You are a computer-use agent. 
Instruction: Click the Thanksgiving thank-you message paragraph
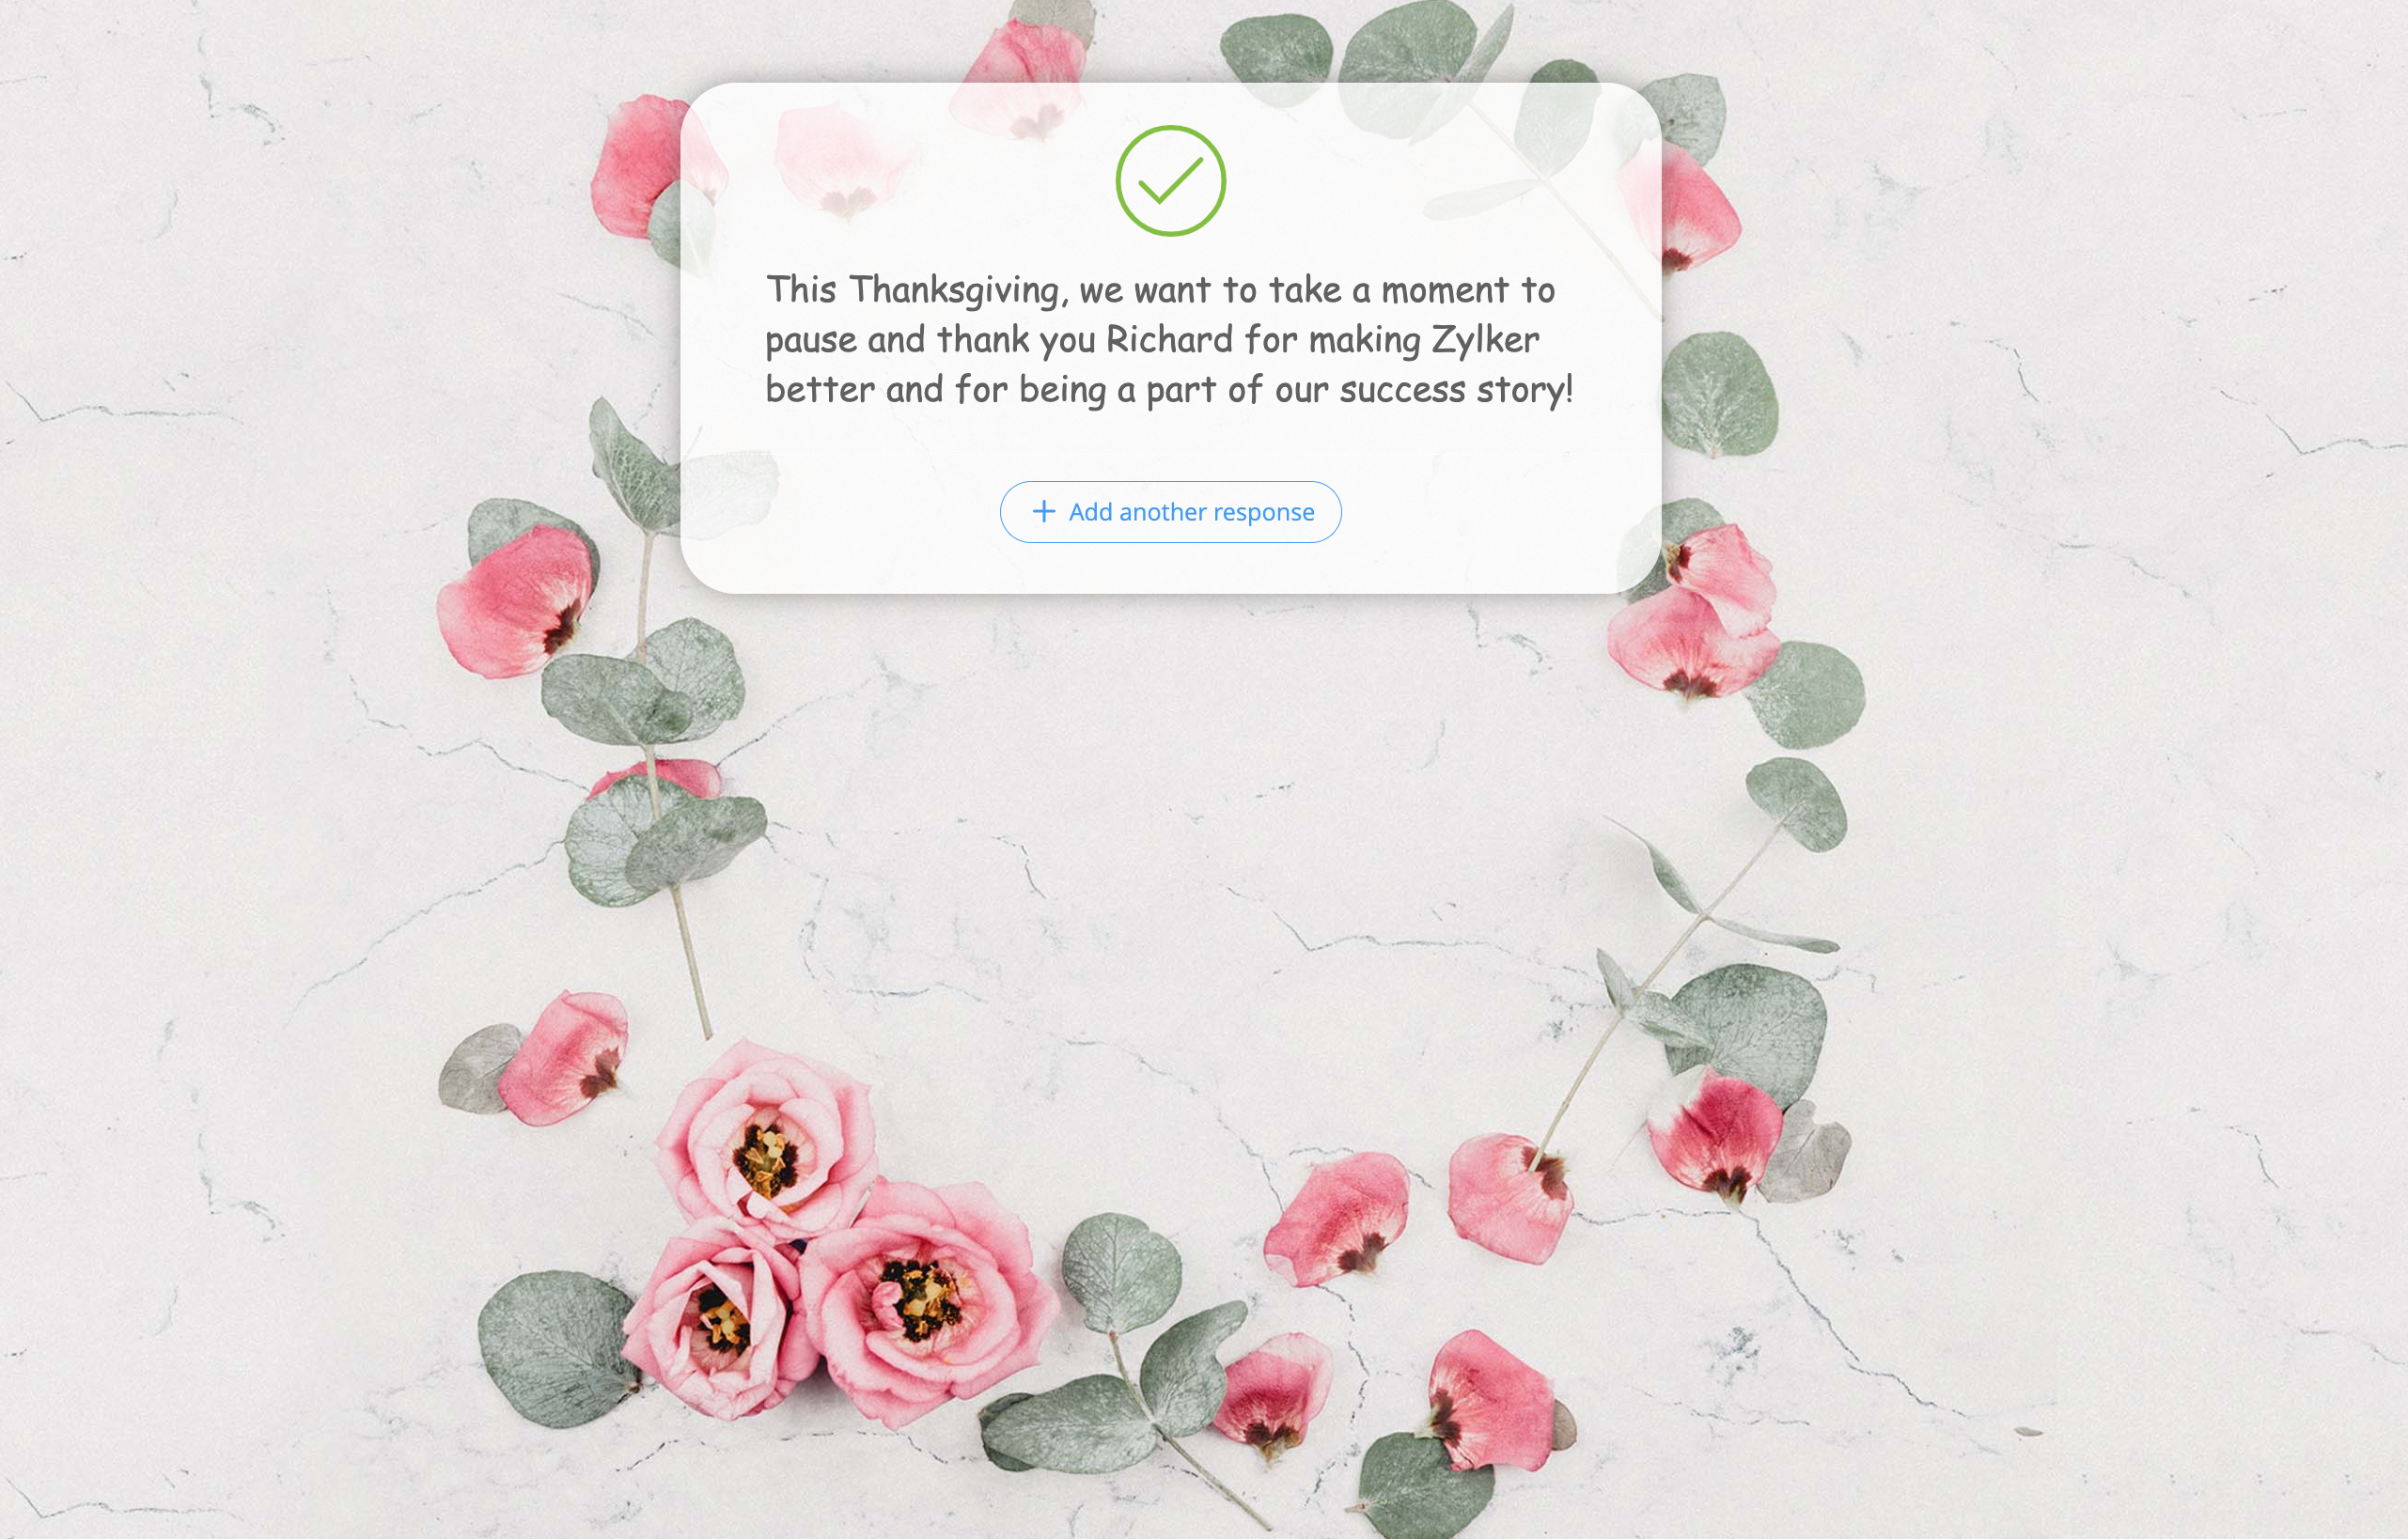[x=1169, y=339]
